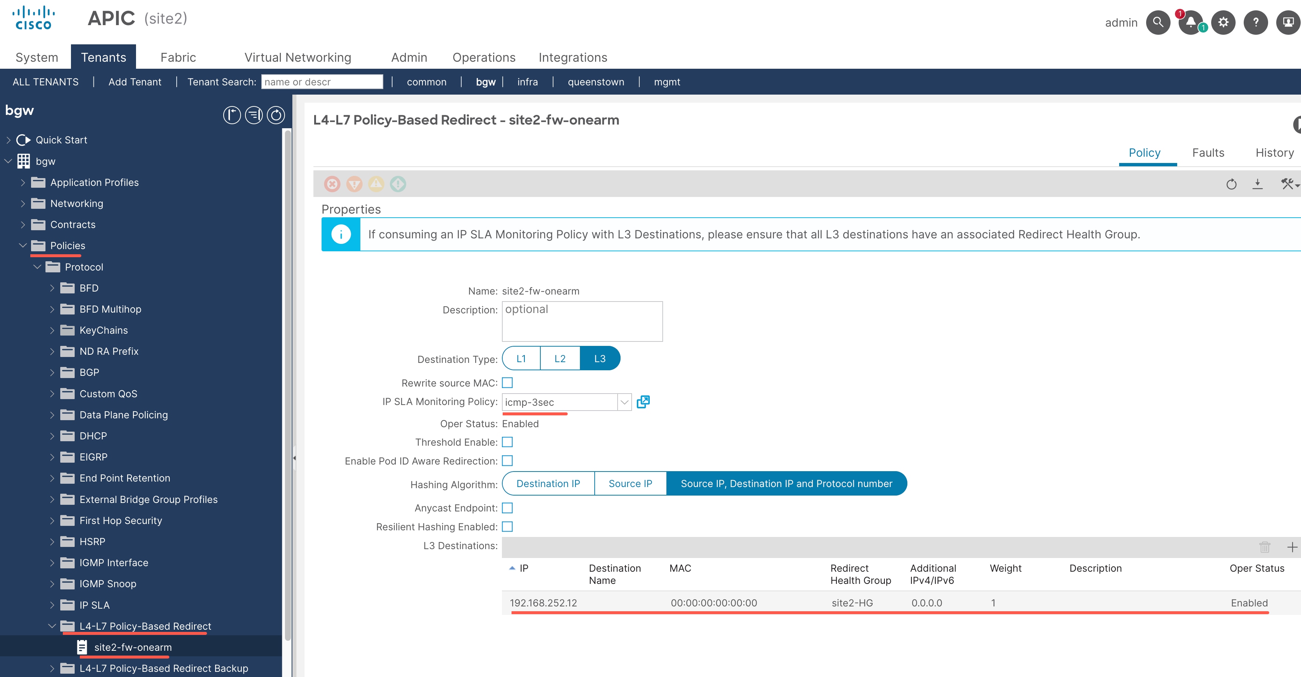
Task: Select L1 destination type
Action: tap(521, 358)
